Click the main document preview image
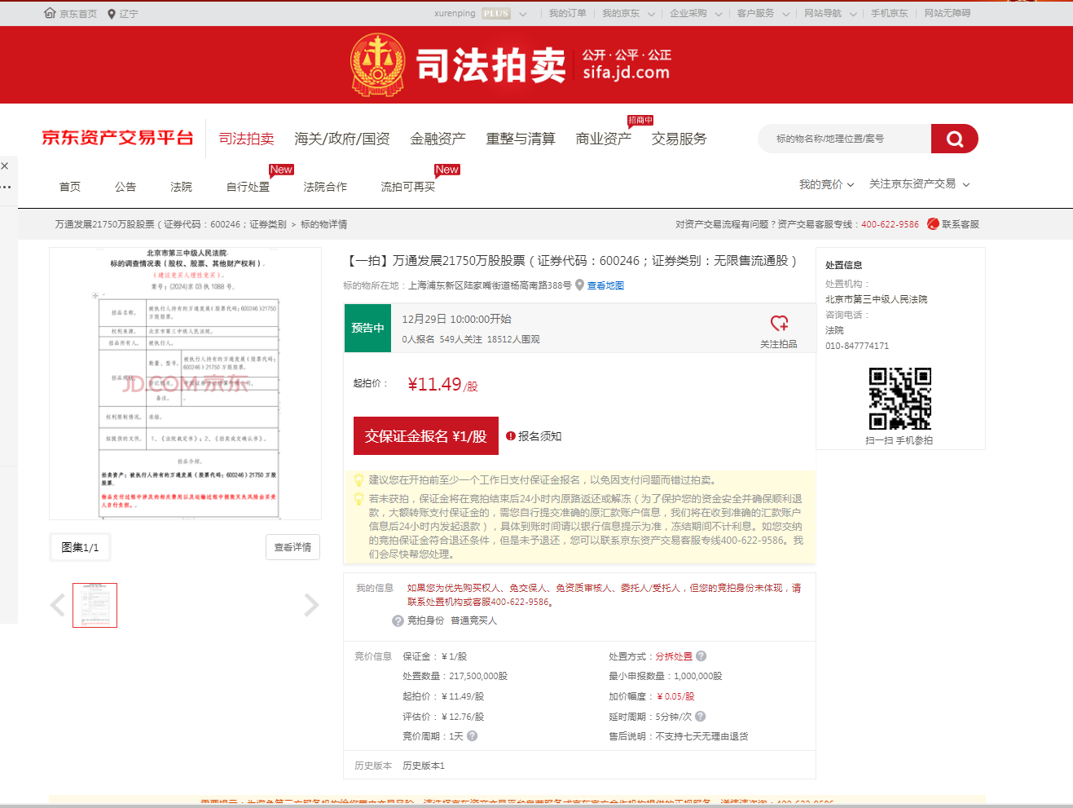 click(x=186, y=383)
